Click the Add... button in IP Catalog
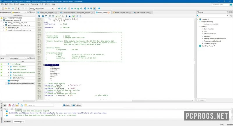 pos(201,100)
